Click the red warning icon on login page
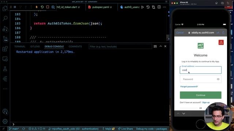The image size is (234, 131). click(x=221, y=42)
